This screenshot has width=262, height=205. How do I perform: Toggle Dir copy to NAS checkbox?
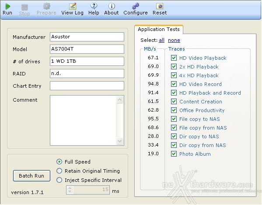pyautogui.click(x=174, y=137)
